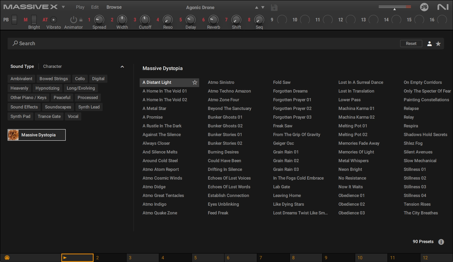453x262 pixels.
Task: Open the preset info icon
Action: 441,242
